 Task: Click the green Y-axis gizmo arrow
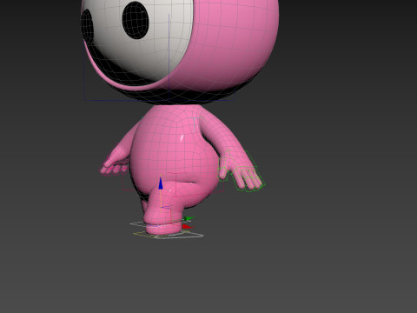(x=189, y=218)
